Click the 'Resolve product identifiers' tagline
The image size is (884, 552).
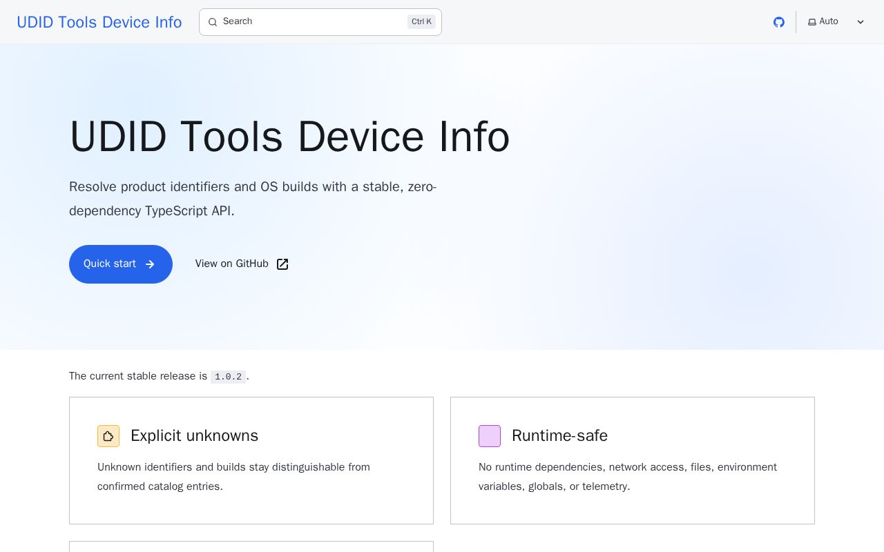(x=253, y=199)
